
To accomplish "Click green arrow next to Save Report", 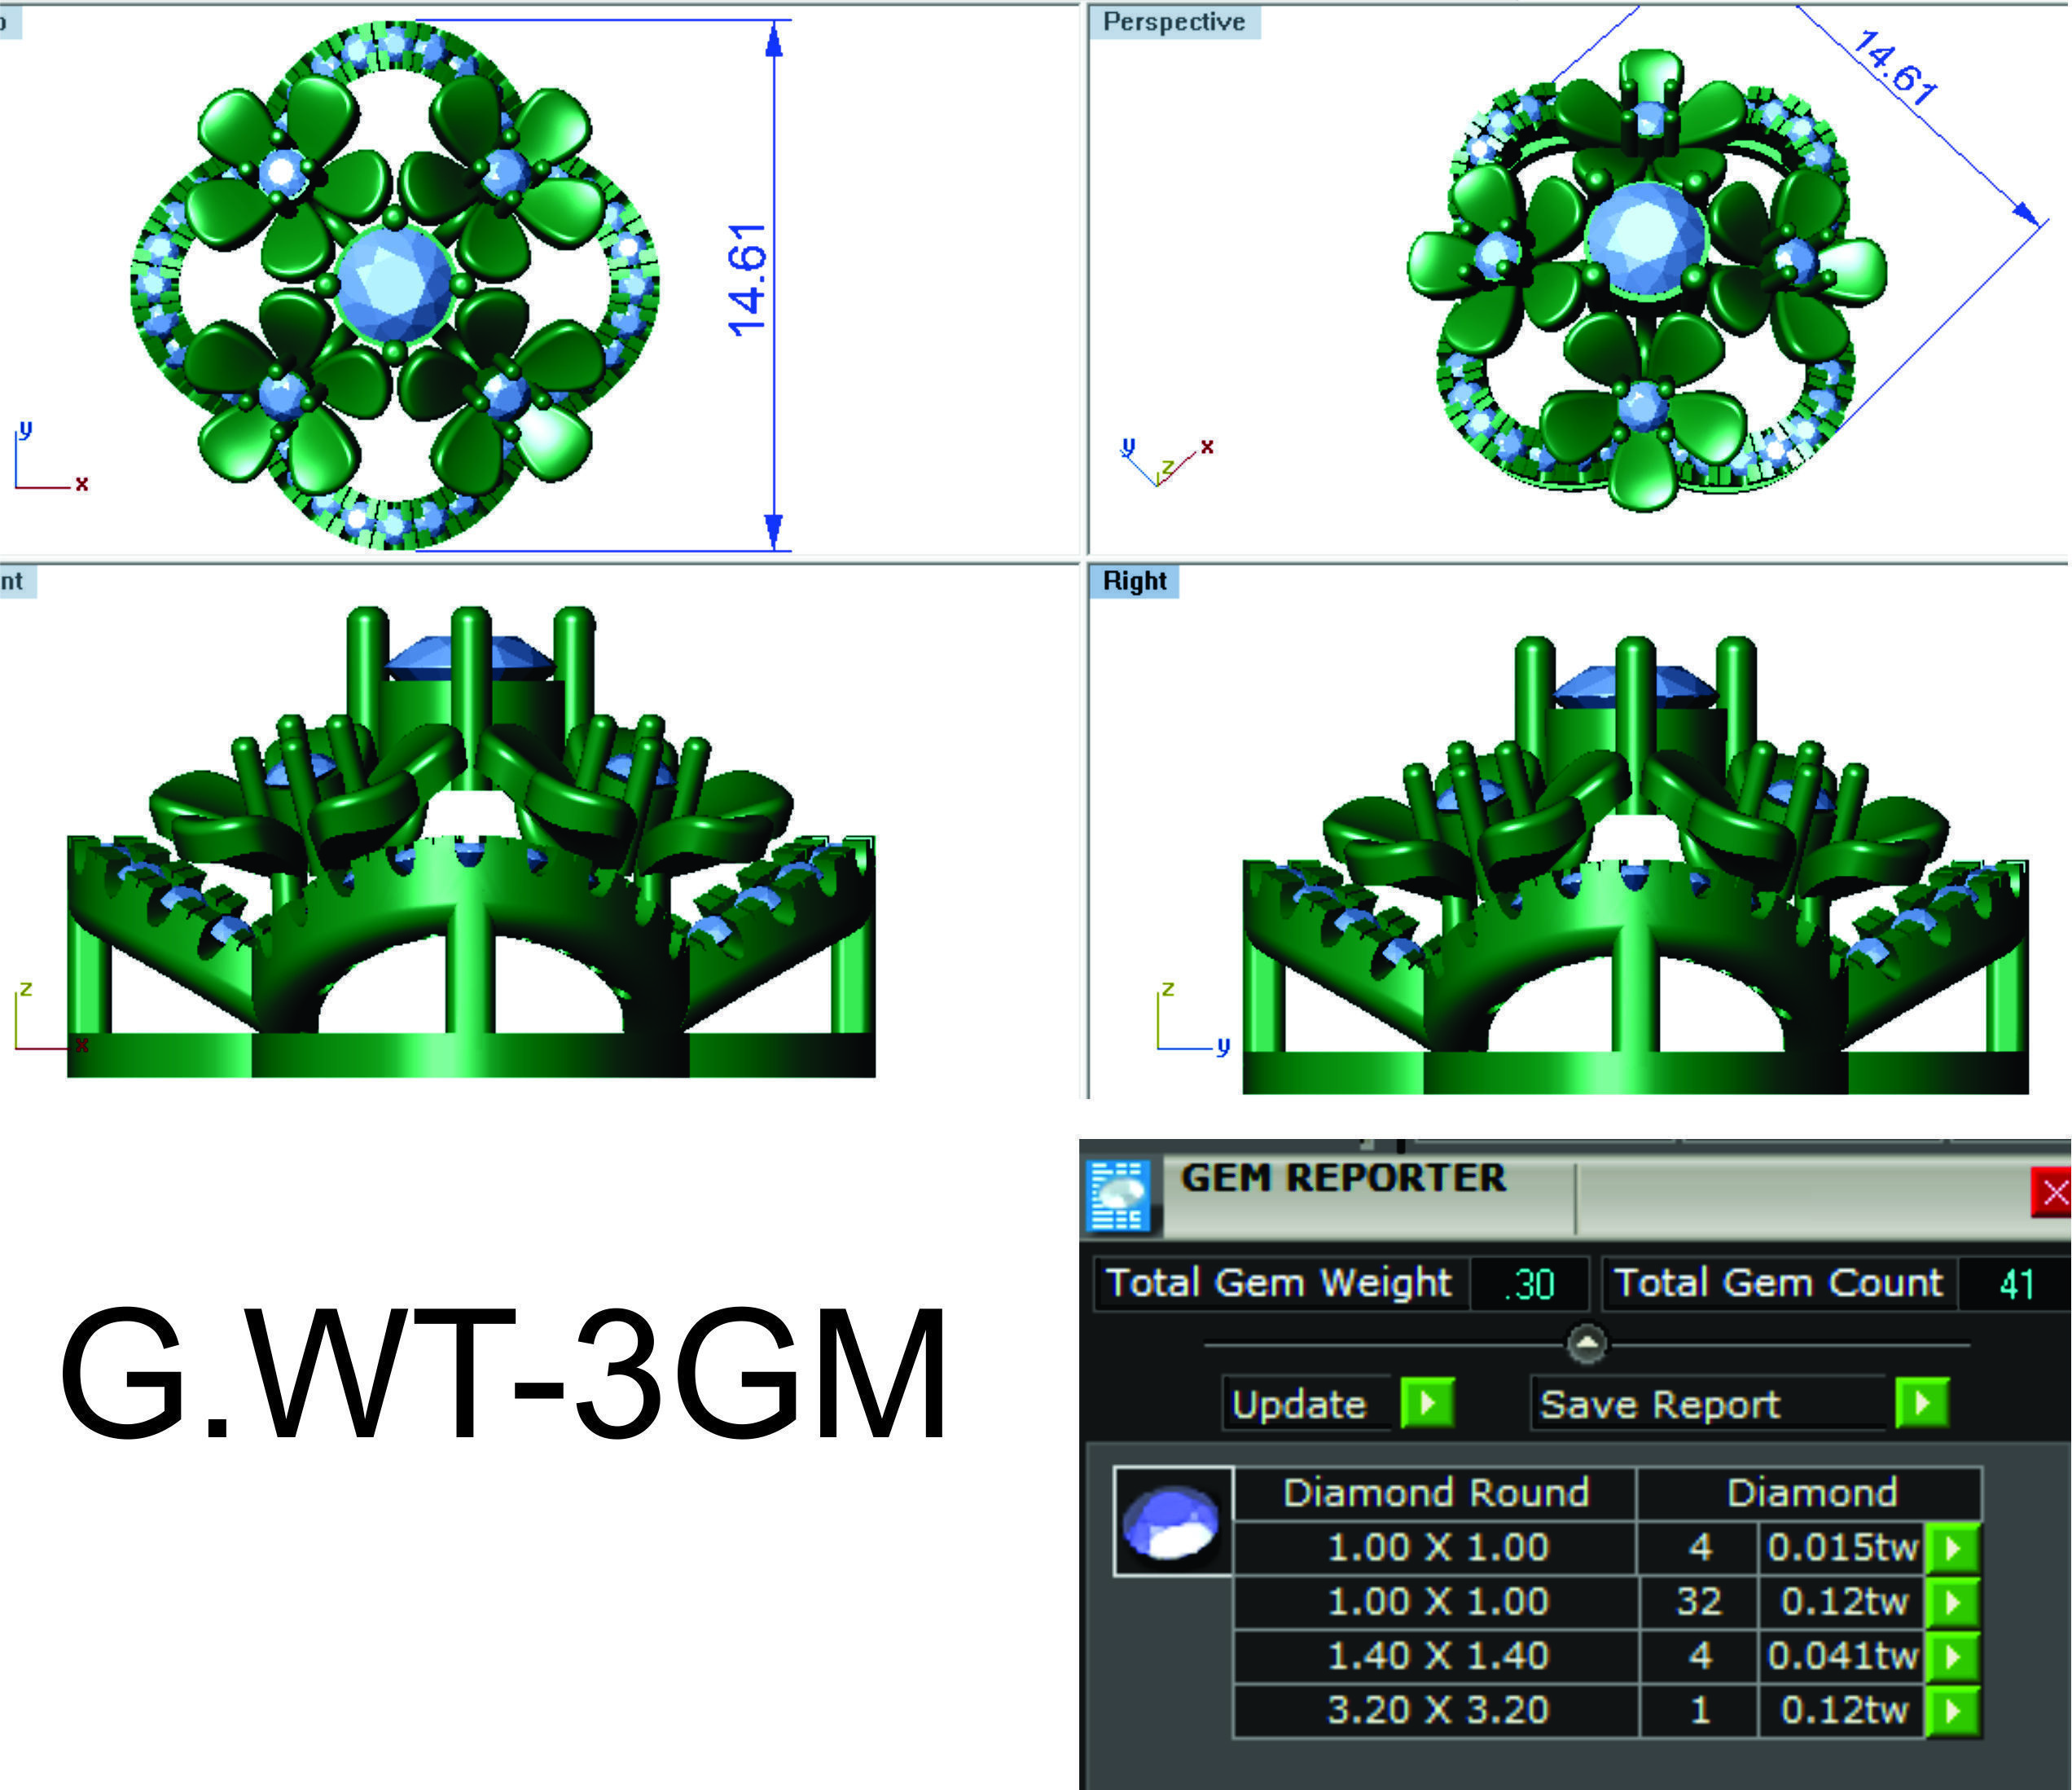I will pos(1921,1403).
